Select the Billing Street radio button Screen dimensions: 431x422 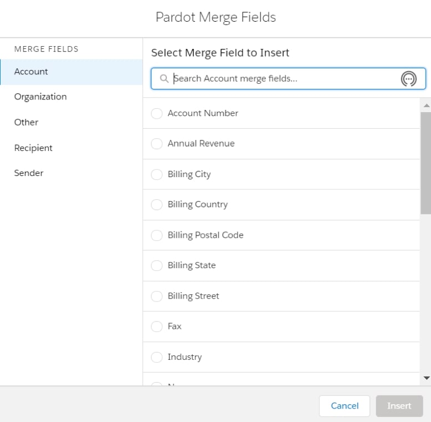coord(156,296)
